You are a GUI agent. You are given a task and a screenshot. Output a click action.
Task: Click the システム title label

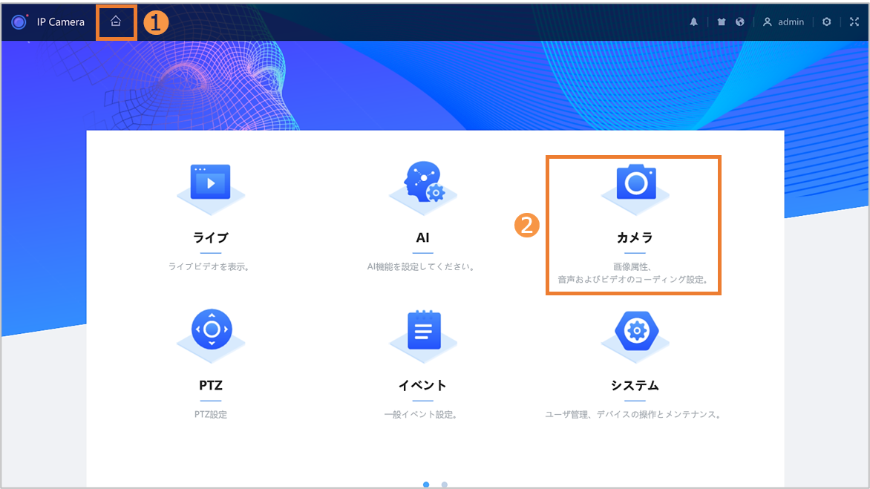[635, 386]
